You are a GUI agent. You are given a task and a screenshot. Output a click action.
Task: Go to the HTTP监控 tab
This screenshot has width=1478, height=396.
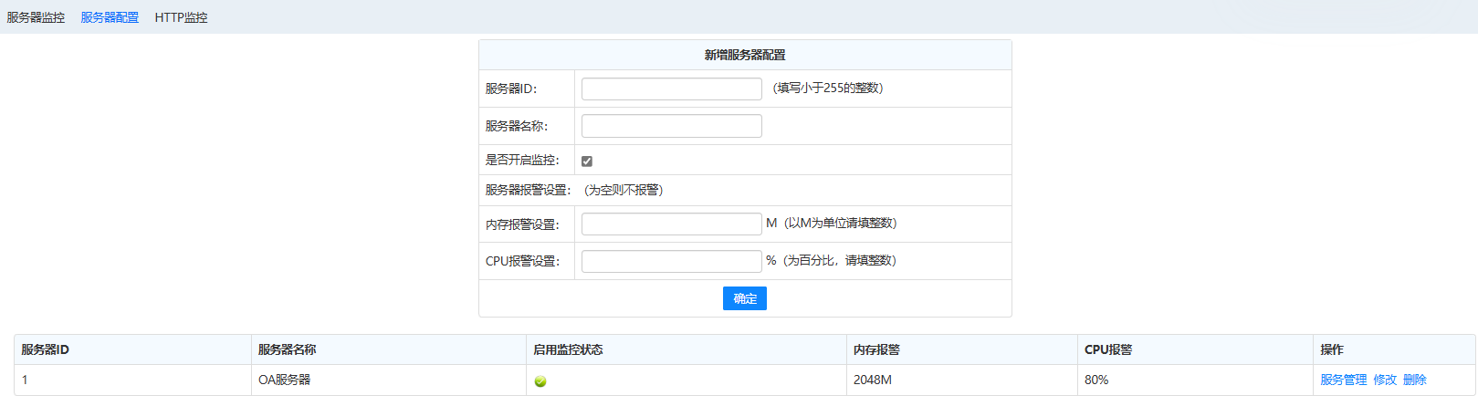(181, 17)
